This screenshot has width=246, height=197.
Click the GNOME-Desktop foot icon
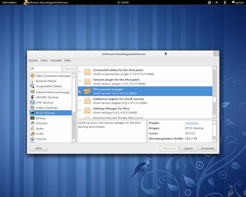pyautogui.click(x=32, y=97)
